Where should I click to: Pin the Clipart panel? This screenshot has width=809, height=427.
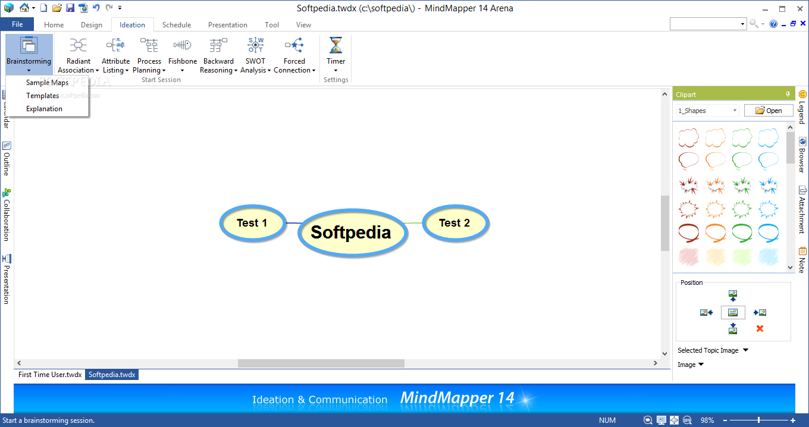coord(788,94)
